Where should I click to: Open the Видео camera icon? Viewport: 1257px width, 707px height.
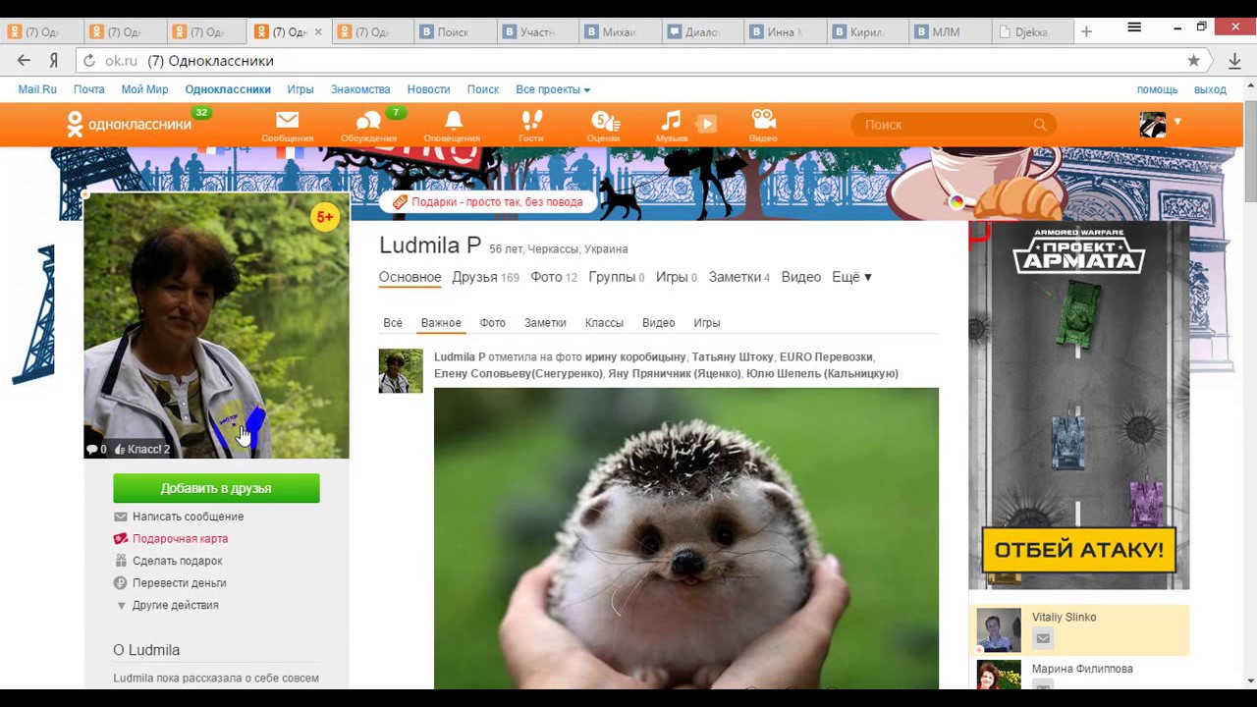(x=763, y=120)
